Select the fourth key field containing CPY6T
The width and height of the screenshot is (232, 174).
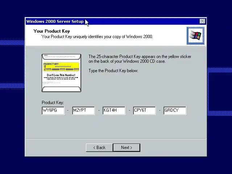pyautogui.click(x=144, y=111)
